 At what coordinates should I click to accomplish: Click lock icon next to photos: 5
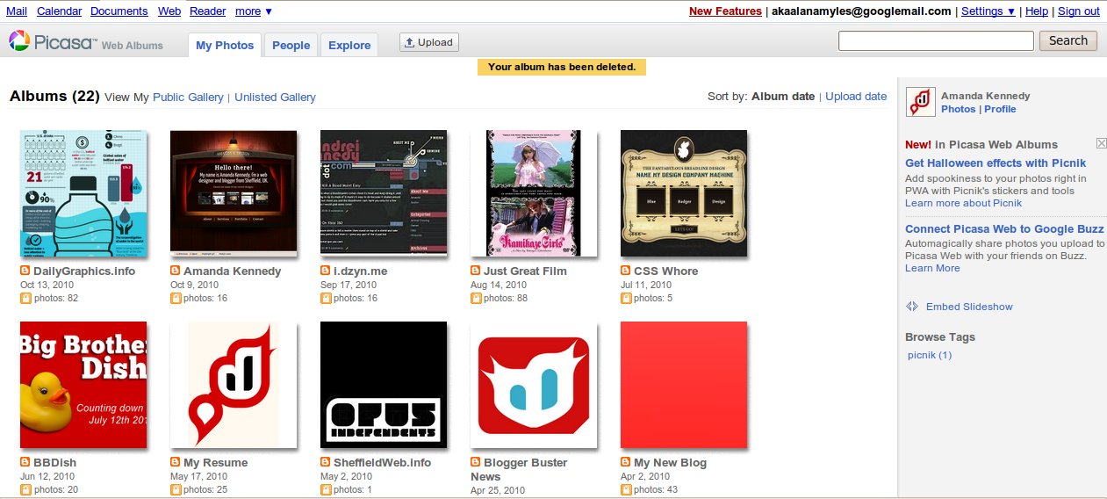pyautogui.click(x=626, y=299)
